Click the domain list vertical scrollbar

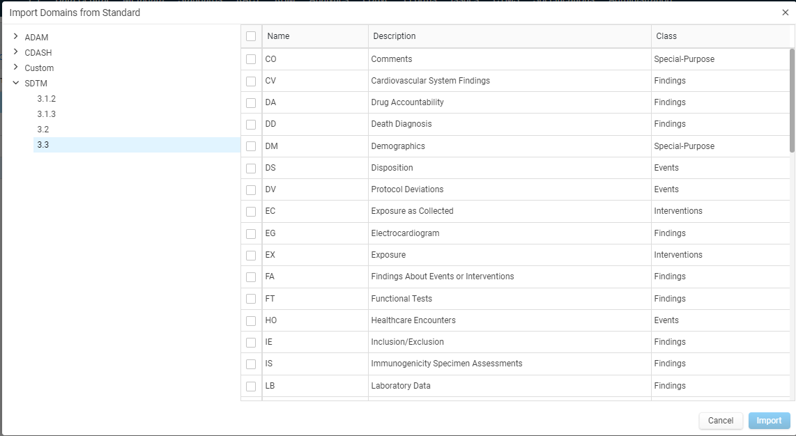pos(792,100)
